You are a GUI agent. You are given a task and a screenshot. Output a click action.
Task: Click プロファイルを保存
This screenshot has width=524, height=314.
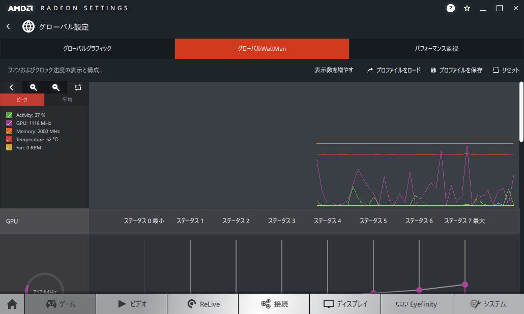pyautogui.click(x=456, y=70)
